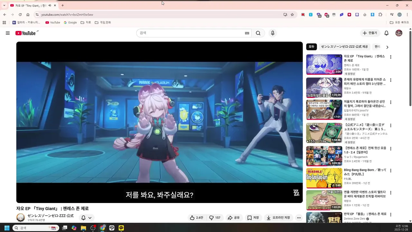Screen dimensions: 412x232
Task: Expand notification options chevron beside bell
Action: [90, 218]
